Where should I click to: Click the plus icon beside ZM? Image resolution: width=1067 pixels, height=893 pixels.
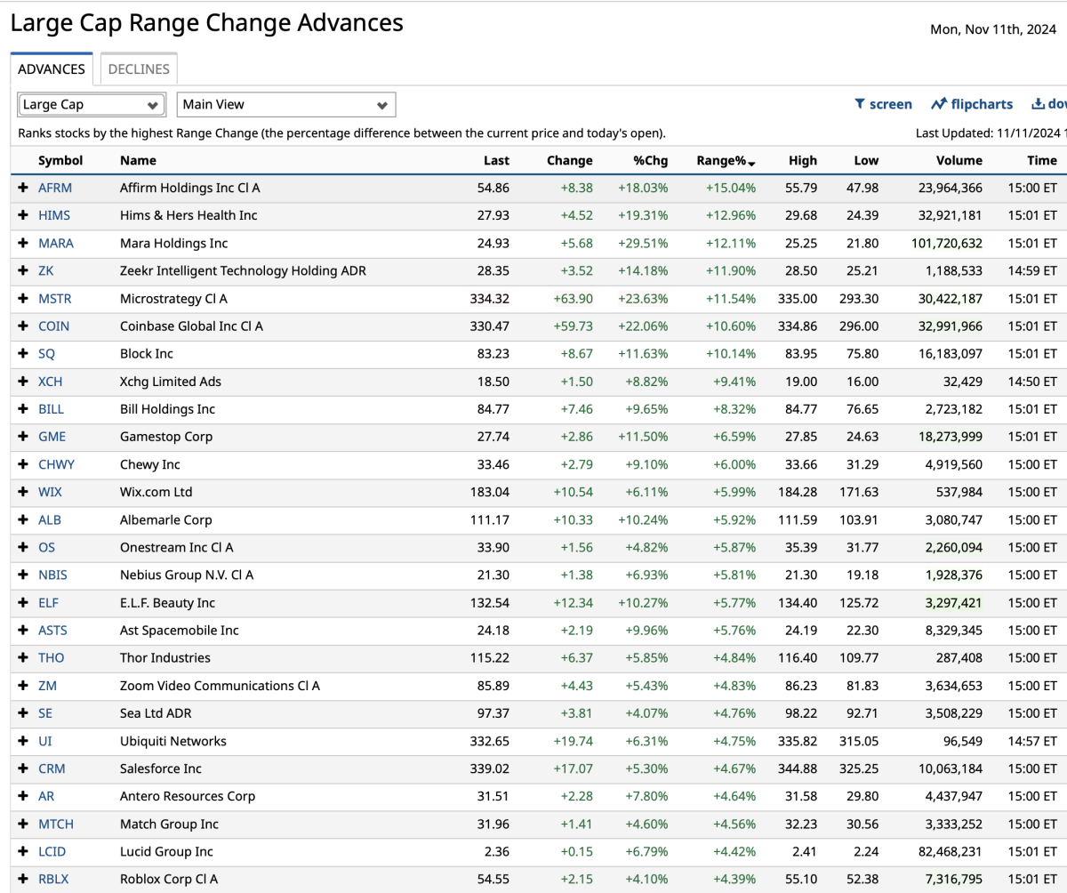click(x=23, y=686)
